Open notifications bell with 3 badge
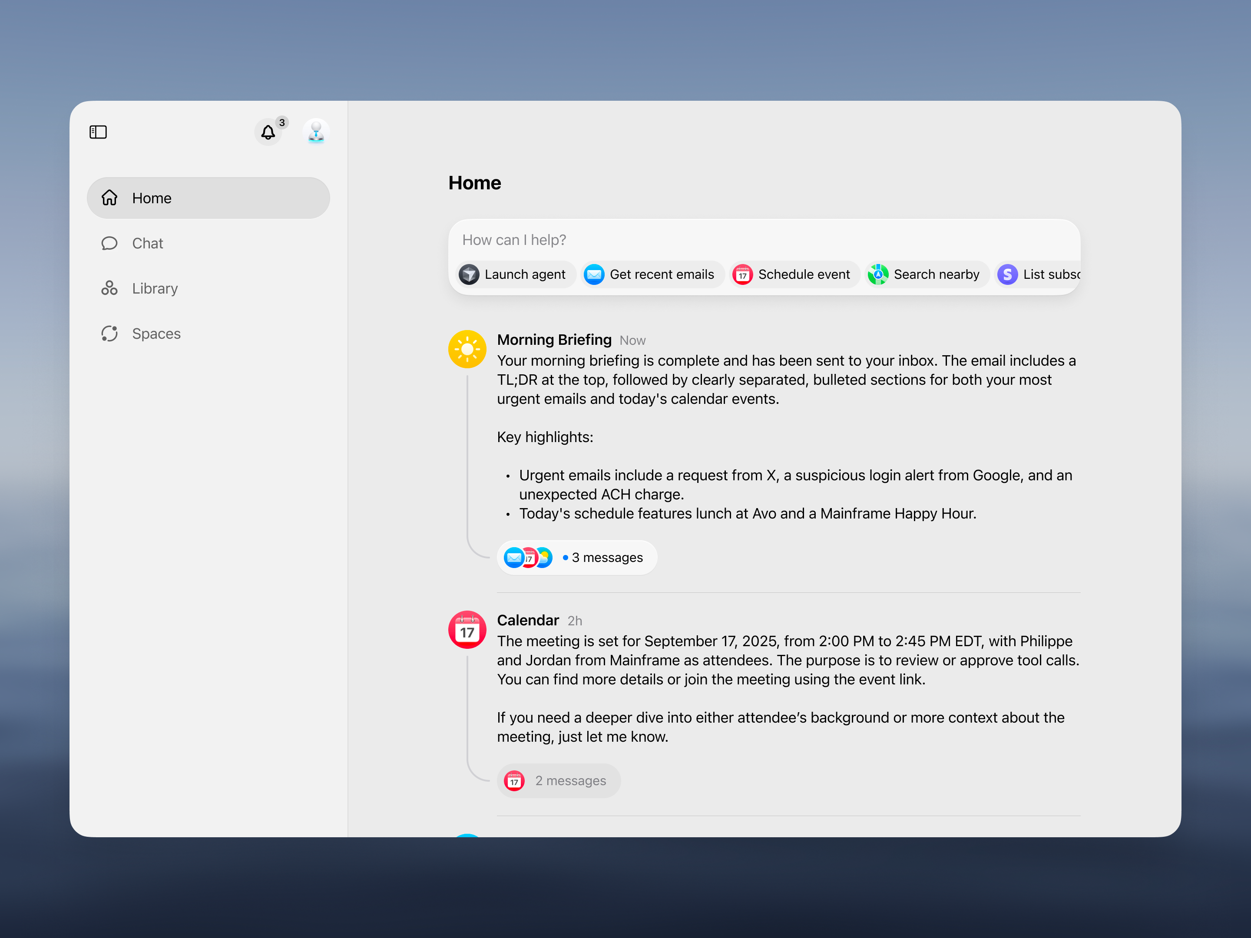The width and height of the screenshot is (1251, 938). coord(268,132)
